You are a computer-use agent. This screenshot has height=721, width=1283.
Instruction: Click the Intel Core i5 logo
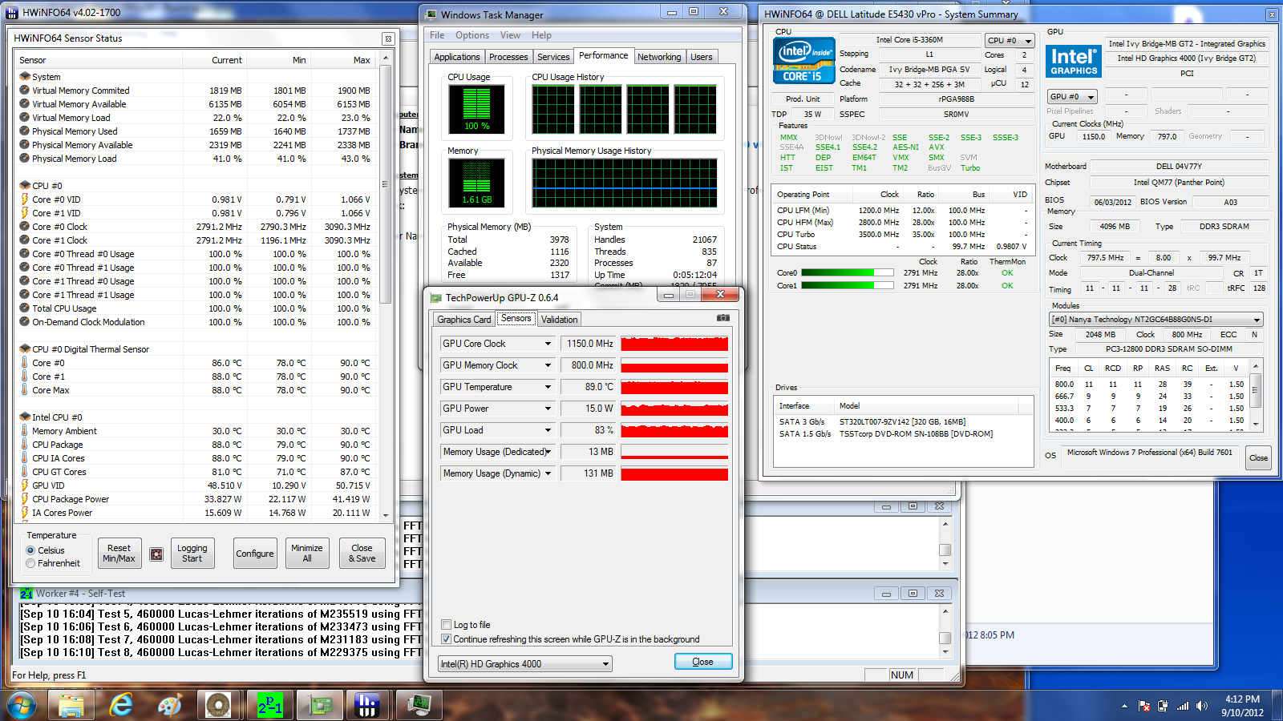(x=803, y=61)
